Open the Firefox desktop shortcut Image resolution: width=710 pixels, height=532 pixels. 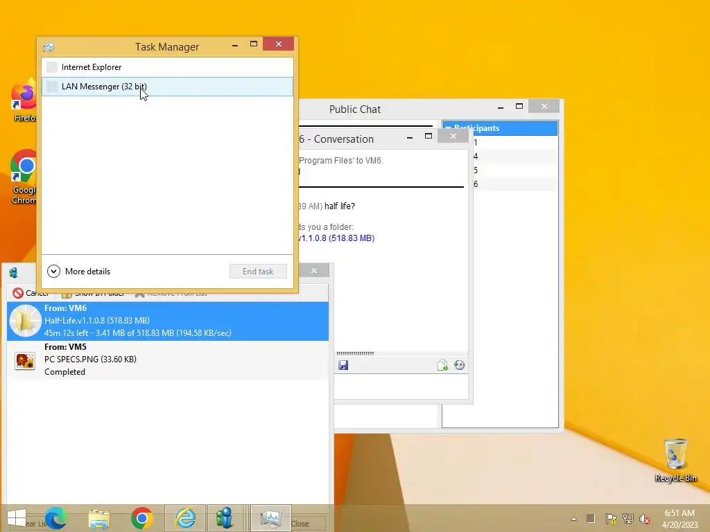[x=24, y=100]
